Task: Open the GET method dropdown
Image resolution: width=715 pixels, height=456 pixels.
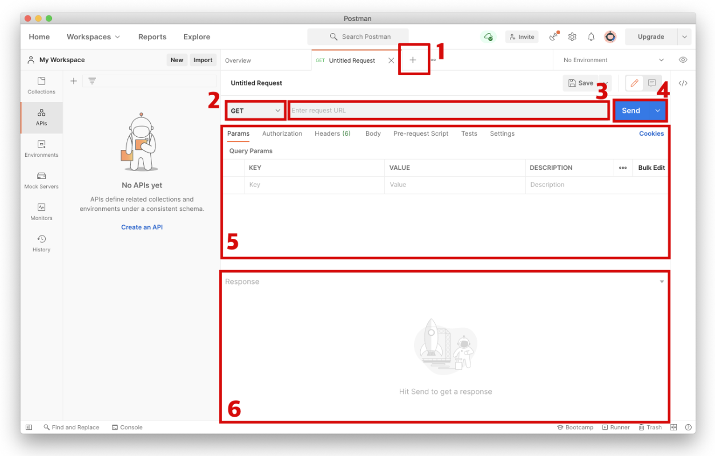Action: (256, 111)
